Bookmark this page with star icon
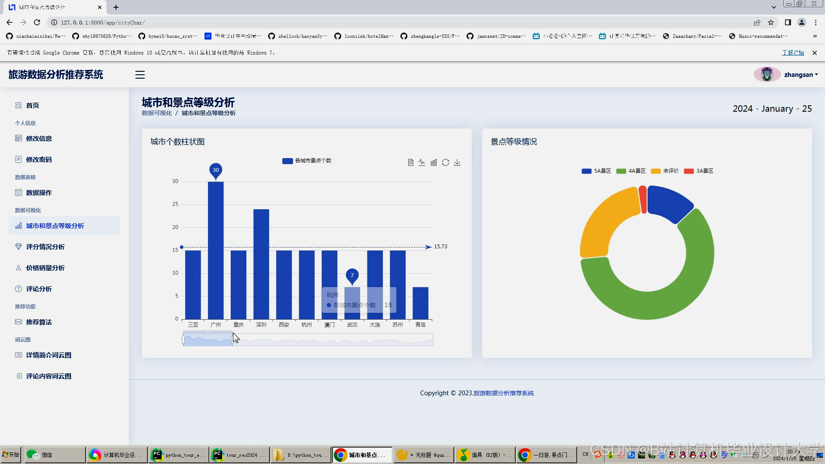The image size is (825, 464). tap(771, 22)
